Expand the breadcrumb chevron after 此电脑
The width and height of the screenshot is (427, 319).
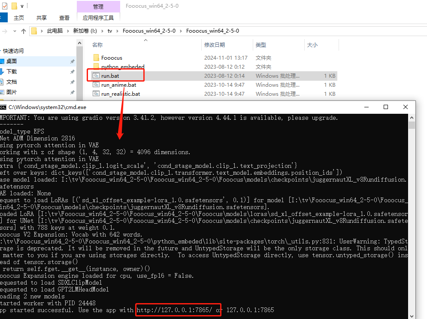point(68,31)
